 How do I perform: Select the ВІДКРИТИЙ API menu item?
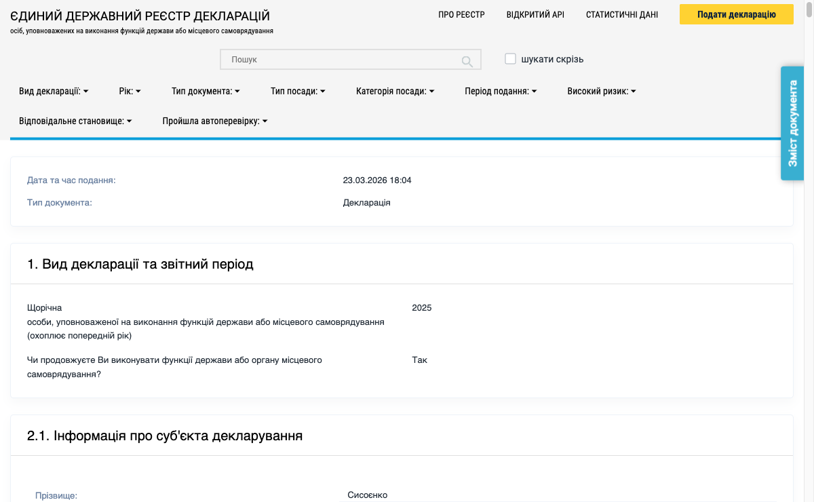pos(535,14)
